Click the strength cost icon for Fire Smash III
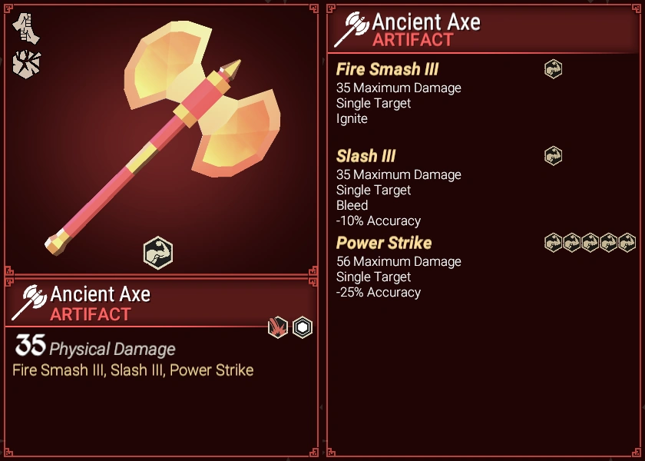The height and width of the screenshot is (461, 645). pyautogui.click(x=554, y=69)
